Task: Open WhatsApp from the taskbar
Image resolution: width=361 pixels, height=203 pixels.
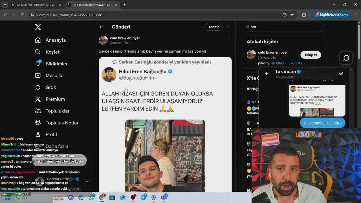Action: coord(92,197)
